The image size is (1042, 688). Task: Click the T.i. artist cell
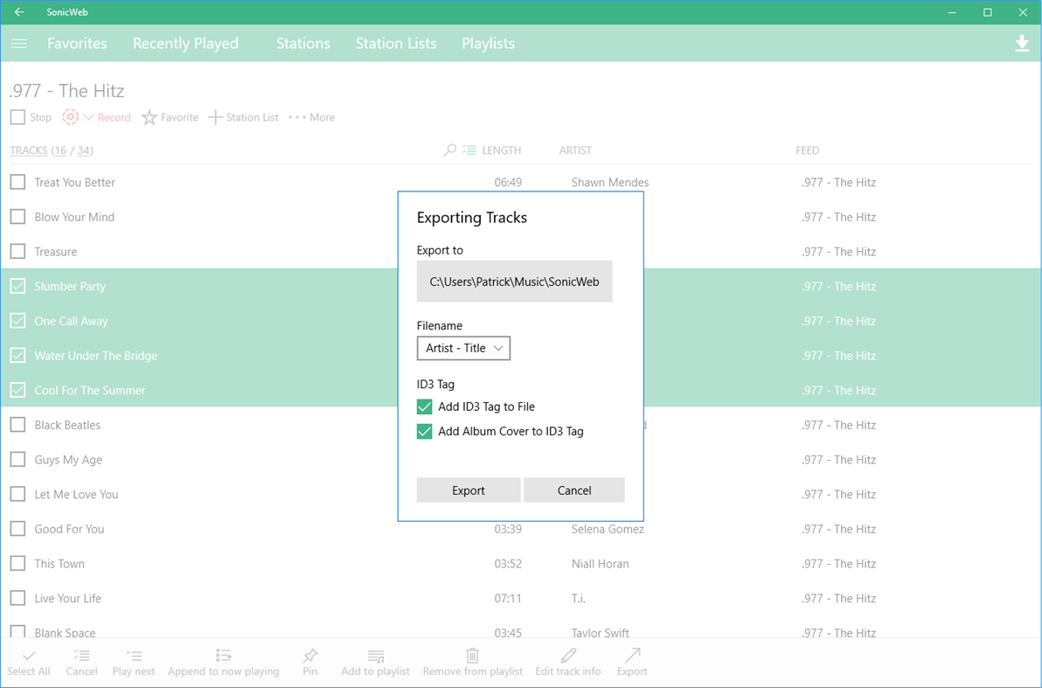point(578,598)
